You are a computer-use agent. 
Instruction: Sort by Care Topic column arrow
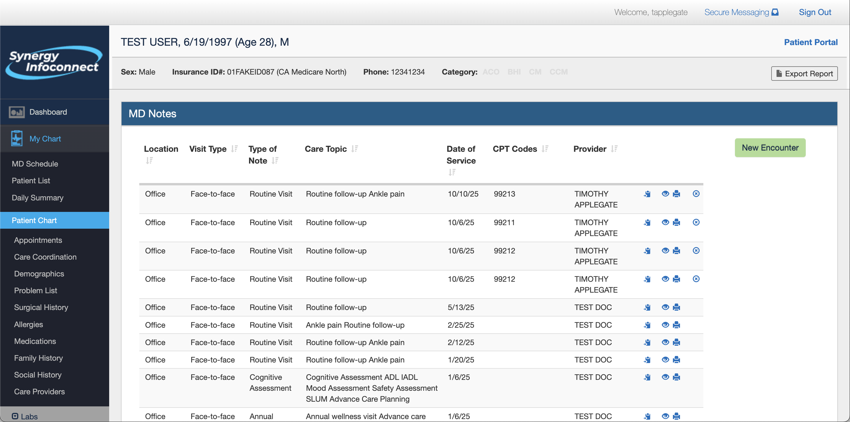pos(354,149)
